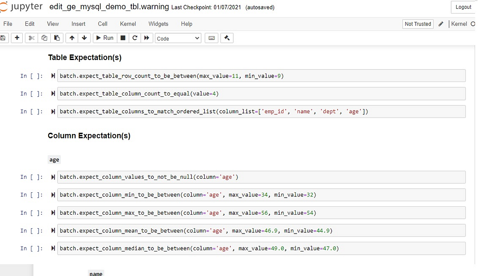Run the expect_table_column_count_to_equal cell icon
The width and height of the screenshot is (483, 276).
point(53,94)
